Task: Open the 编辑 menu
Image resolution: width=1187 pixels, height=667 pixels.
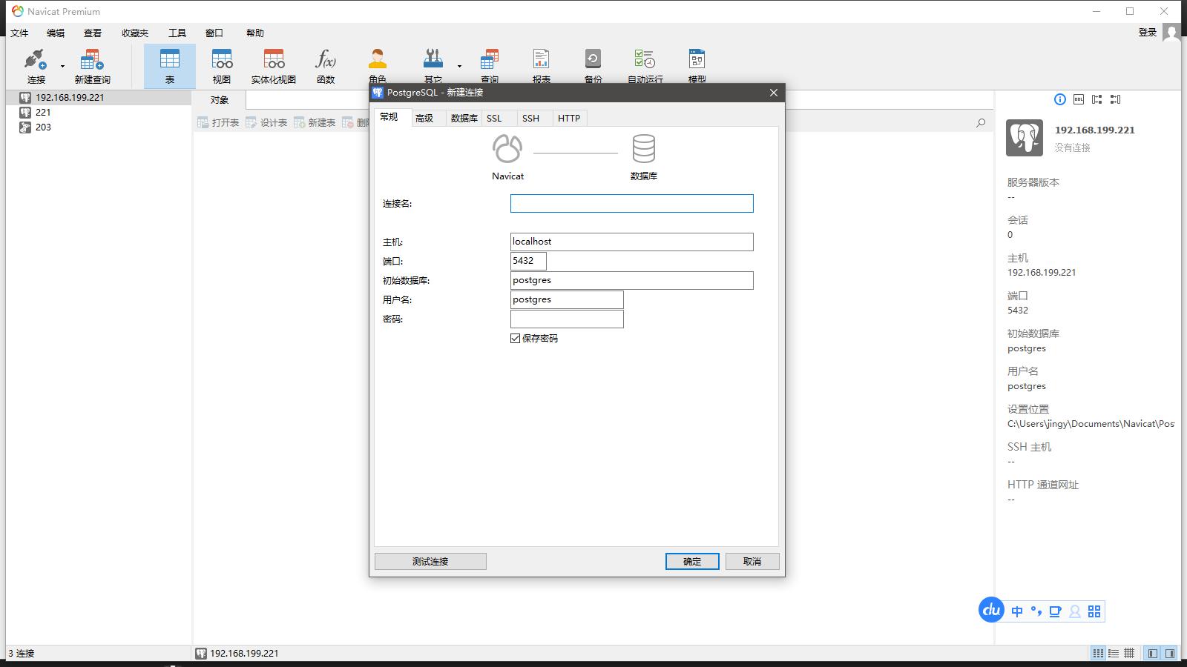Action: click(x=56, y=33)
